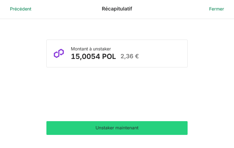The image size is (234, 148).
Task: Select the Montant à unstaker label
Action: point(91,49)
